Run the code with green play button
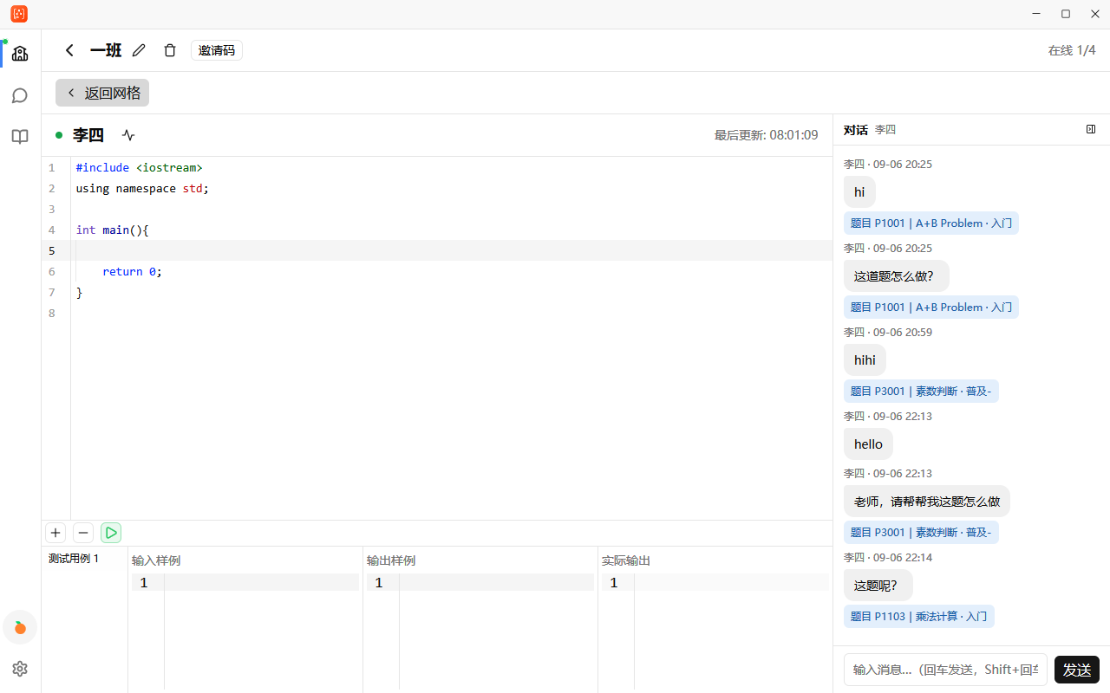This screenshot has width=1110, height=693. click(111, 533)
